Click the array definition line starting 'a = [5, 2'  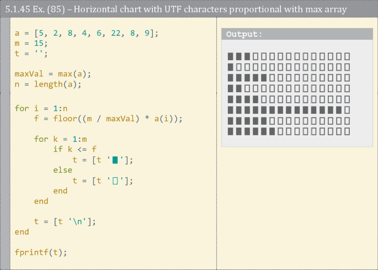click(x=87, y=33)
